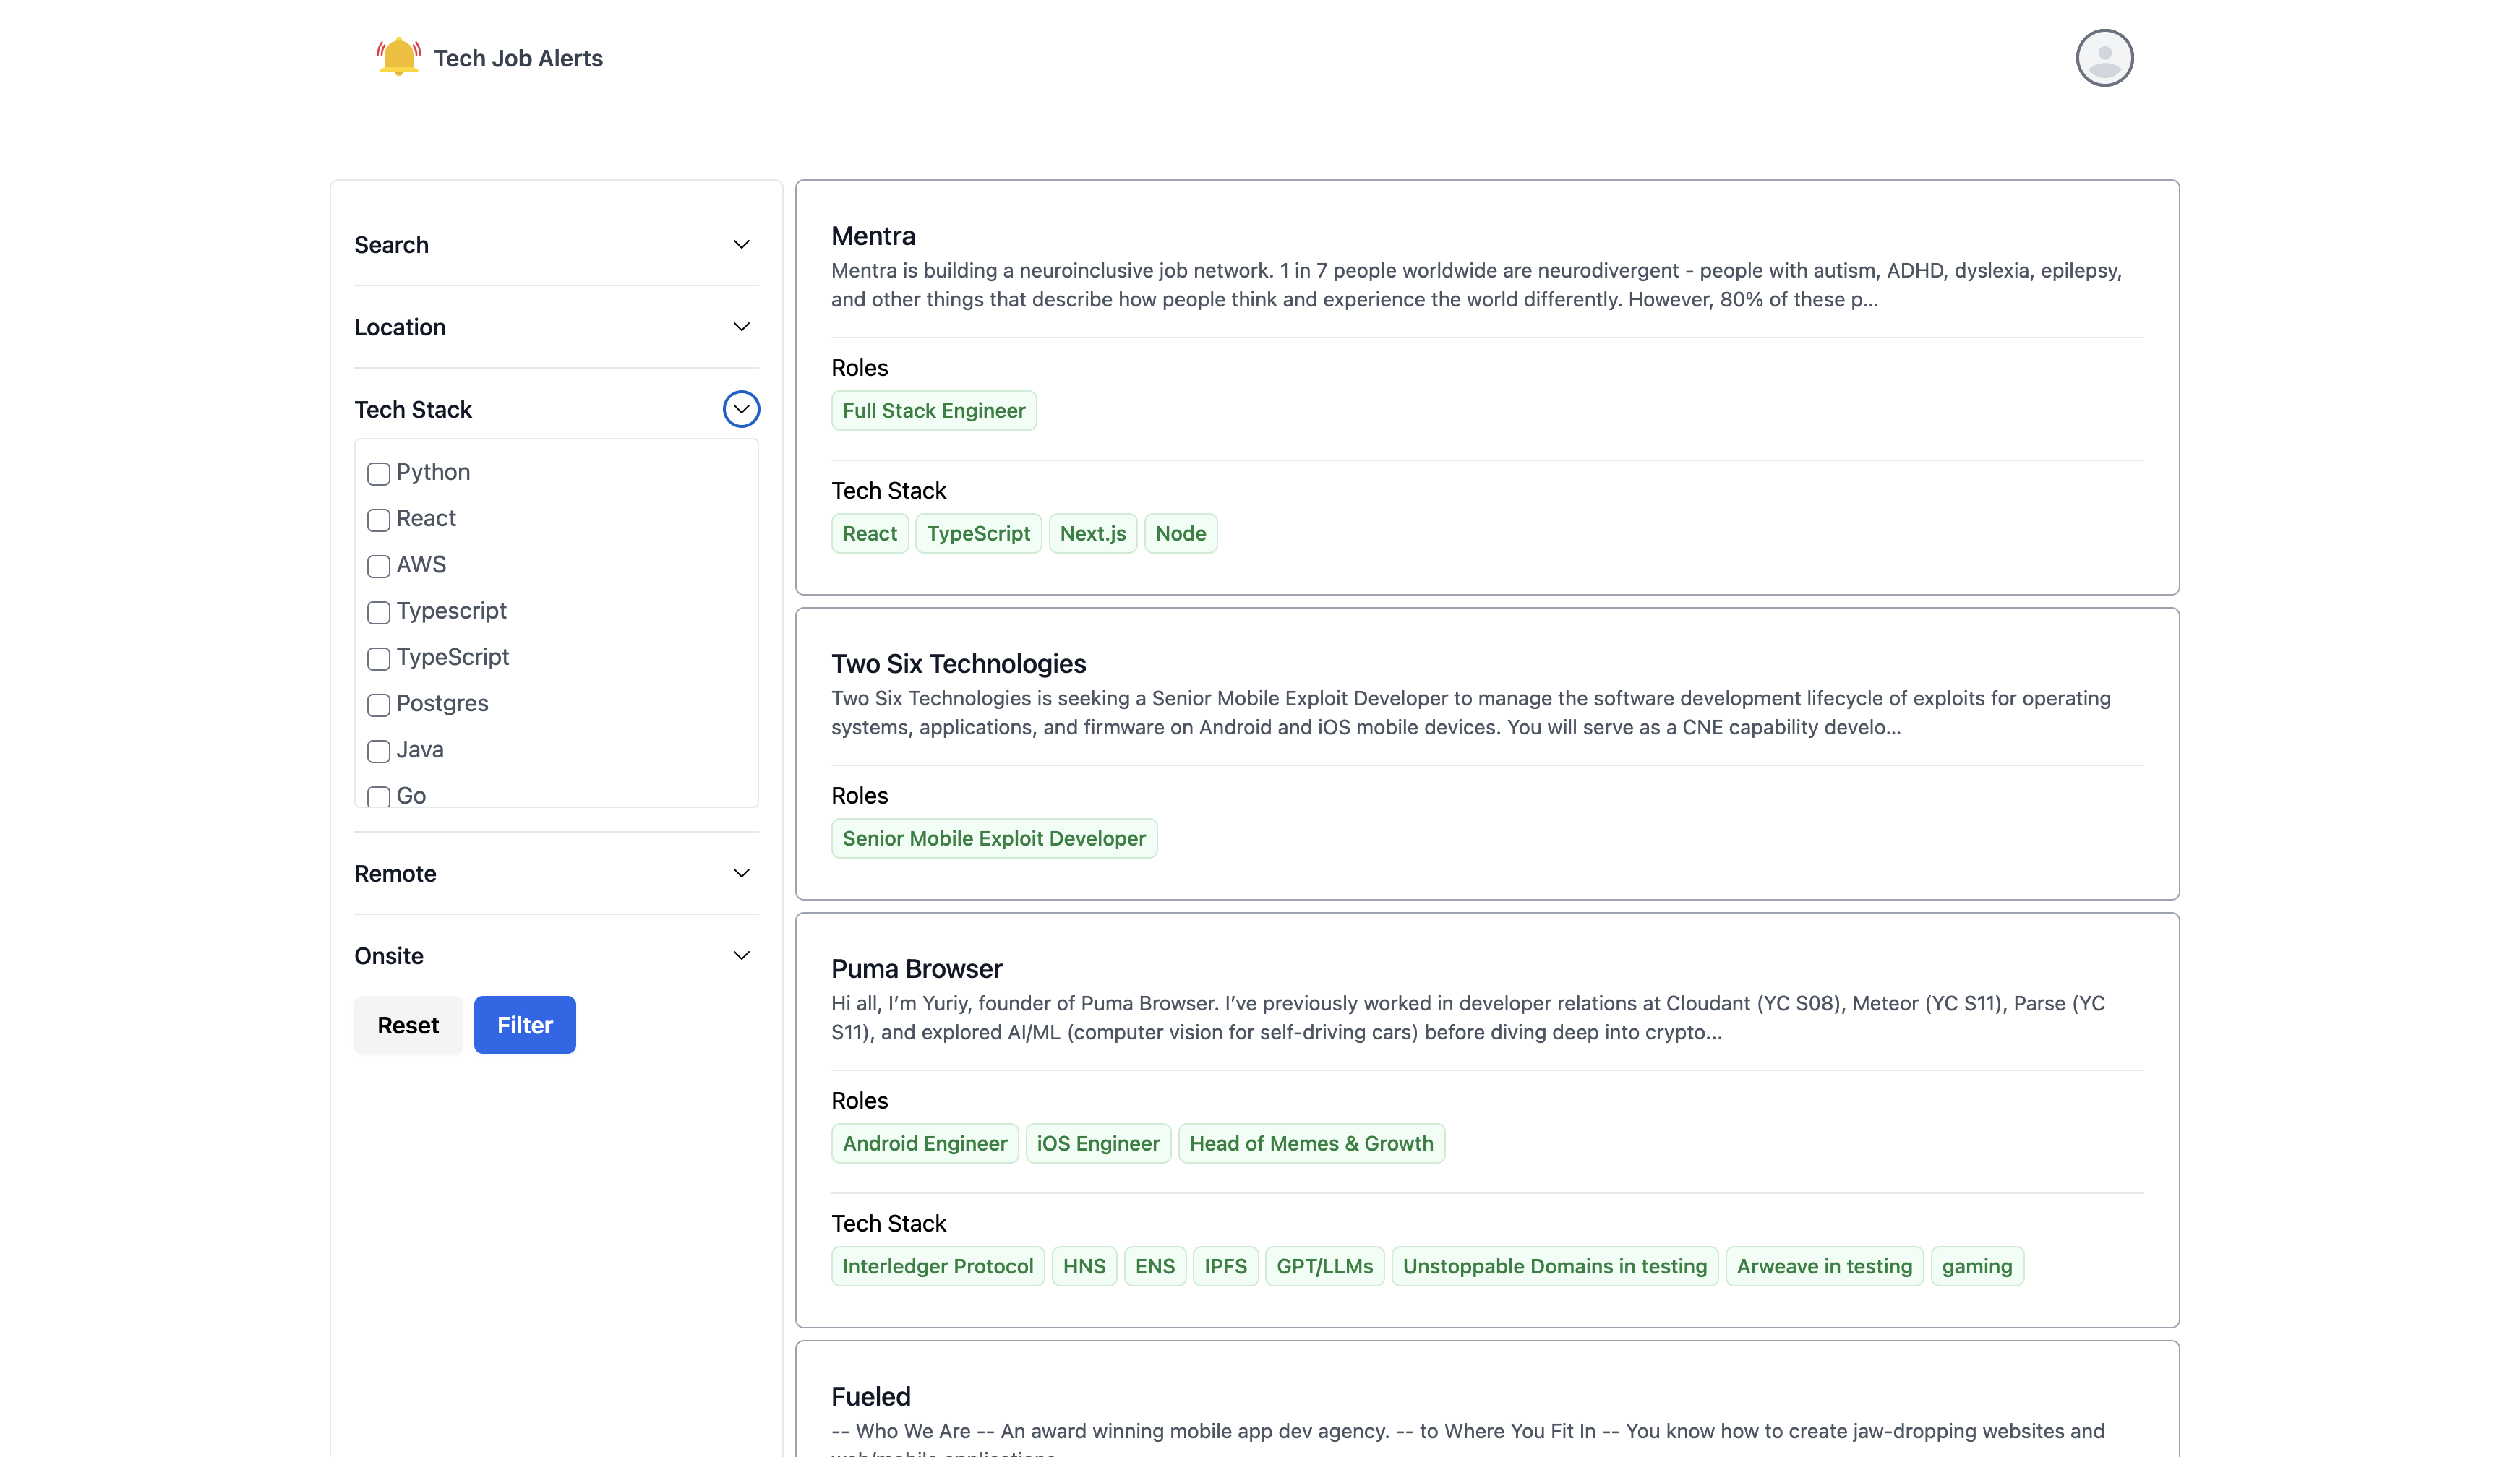Click Head of Memes & Growth tag
The image size is (2510, 1457).
point(1312,1143)
